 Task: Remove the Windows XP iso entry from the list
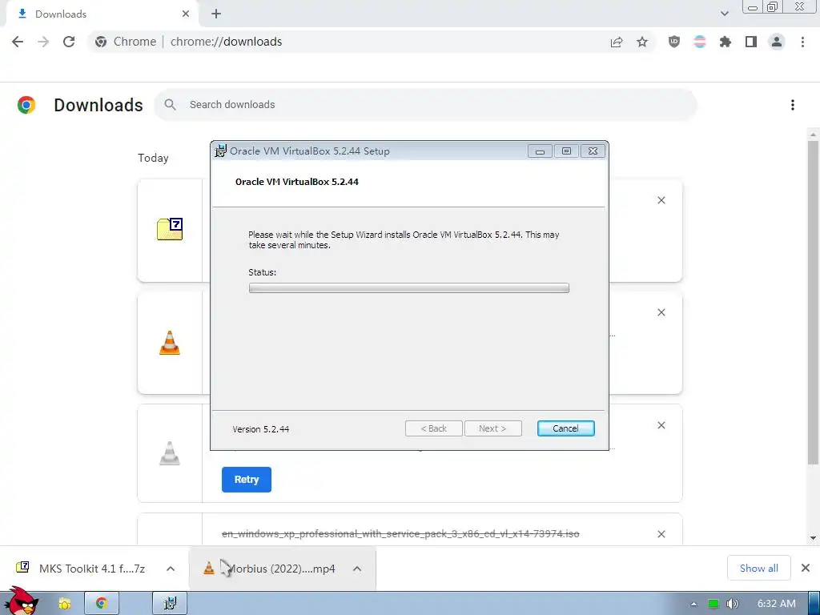[x=661, y=534]
